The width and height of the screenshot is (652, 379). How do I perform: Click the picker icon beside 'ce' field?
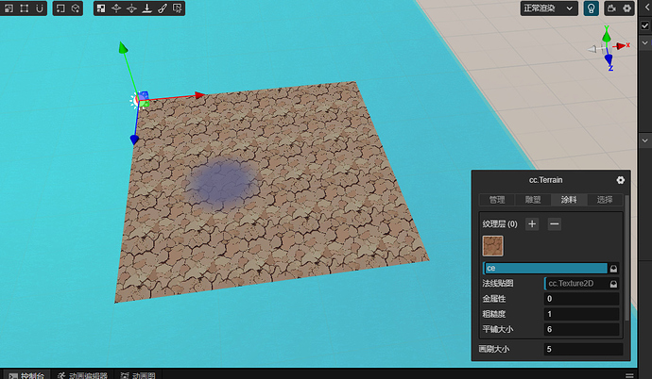tap(613, 269)
